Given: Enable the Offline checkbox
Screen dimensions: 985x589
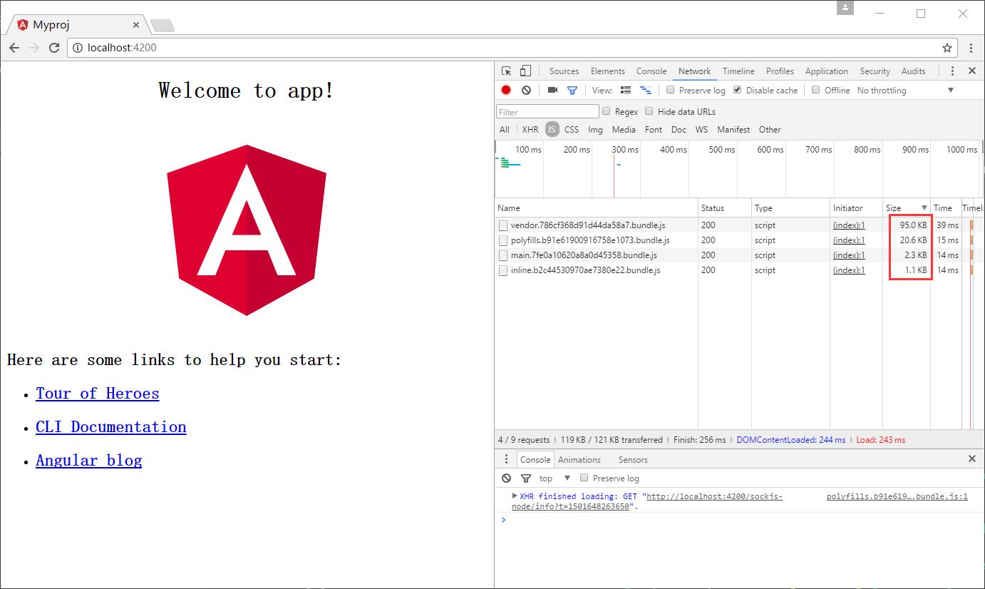Looking at the screenshot, I should tap(815, 90).
